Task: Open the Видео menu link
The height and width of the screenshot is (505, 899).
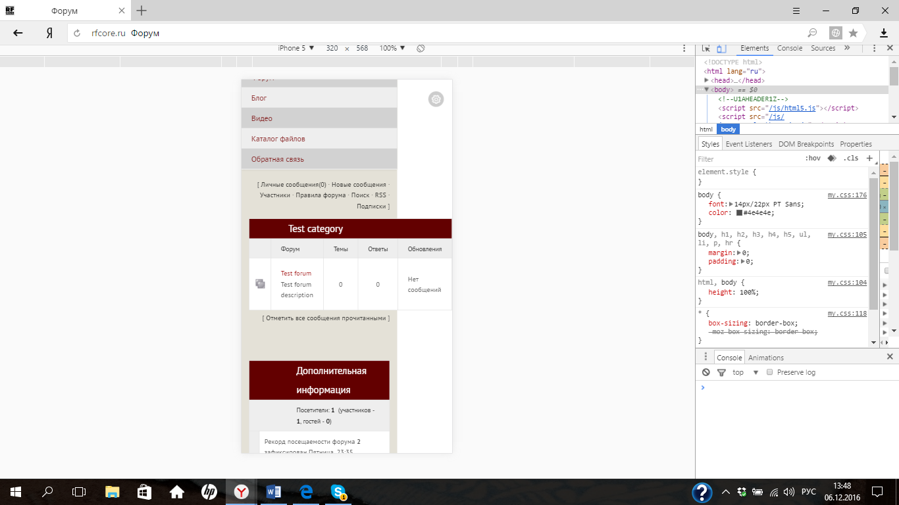Action: pos(262,118)
